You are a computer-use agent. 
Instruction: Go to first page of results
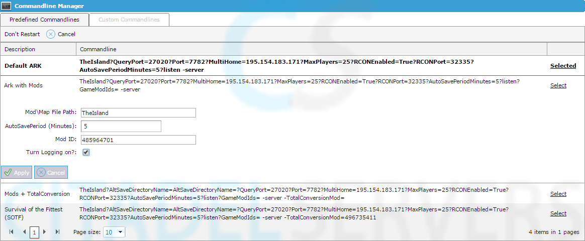click(11, 232)
